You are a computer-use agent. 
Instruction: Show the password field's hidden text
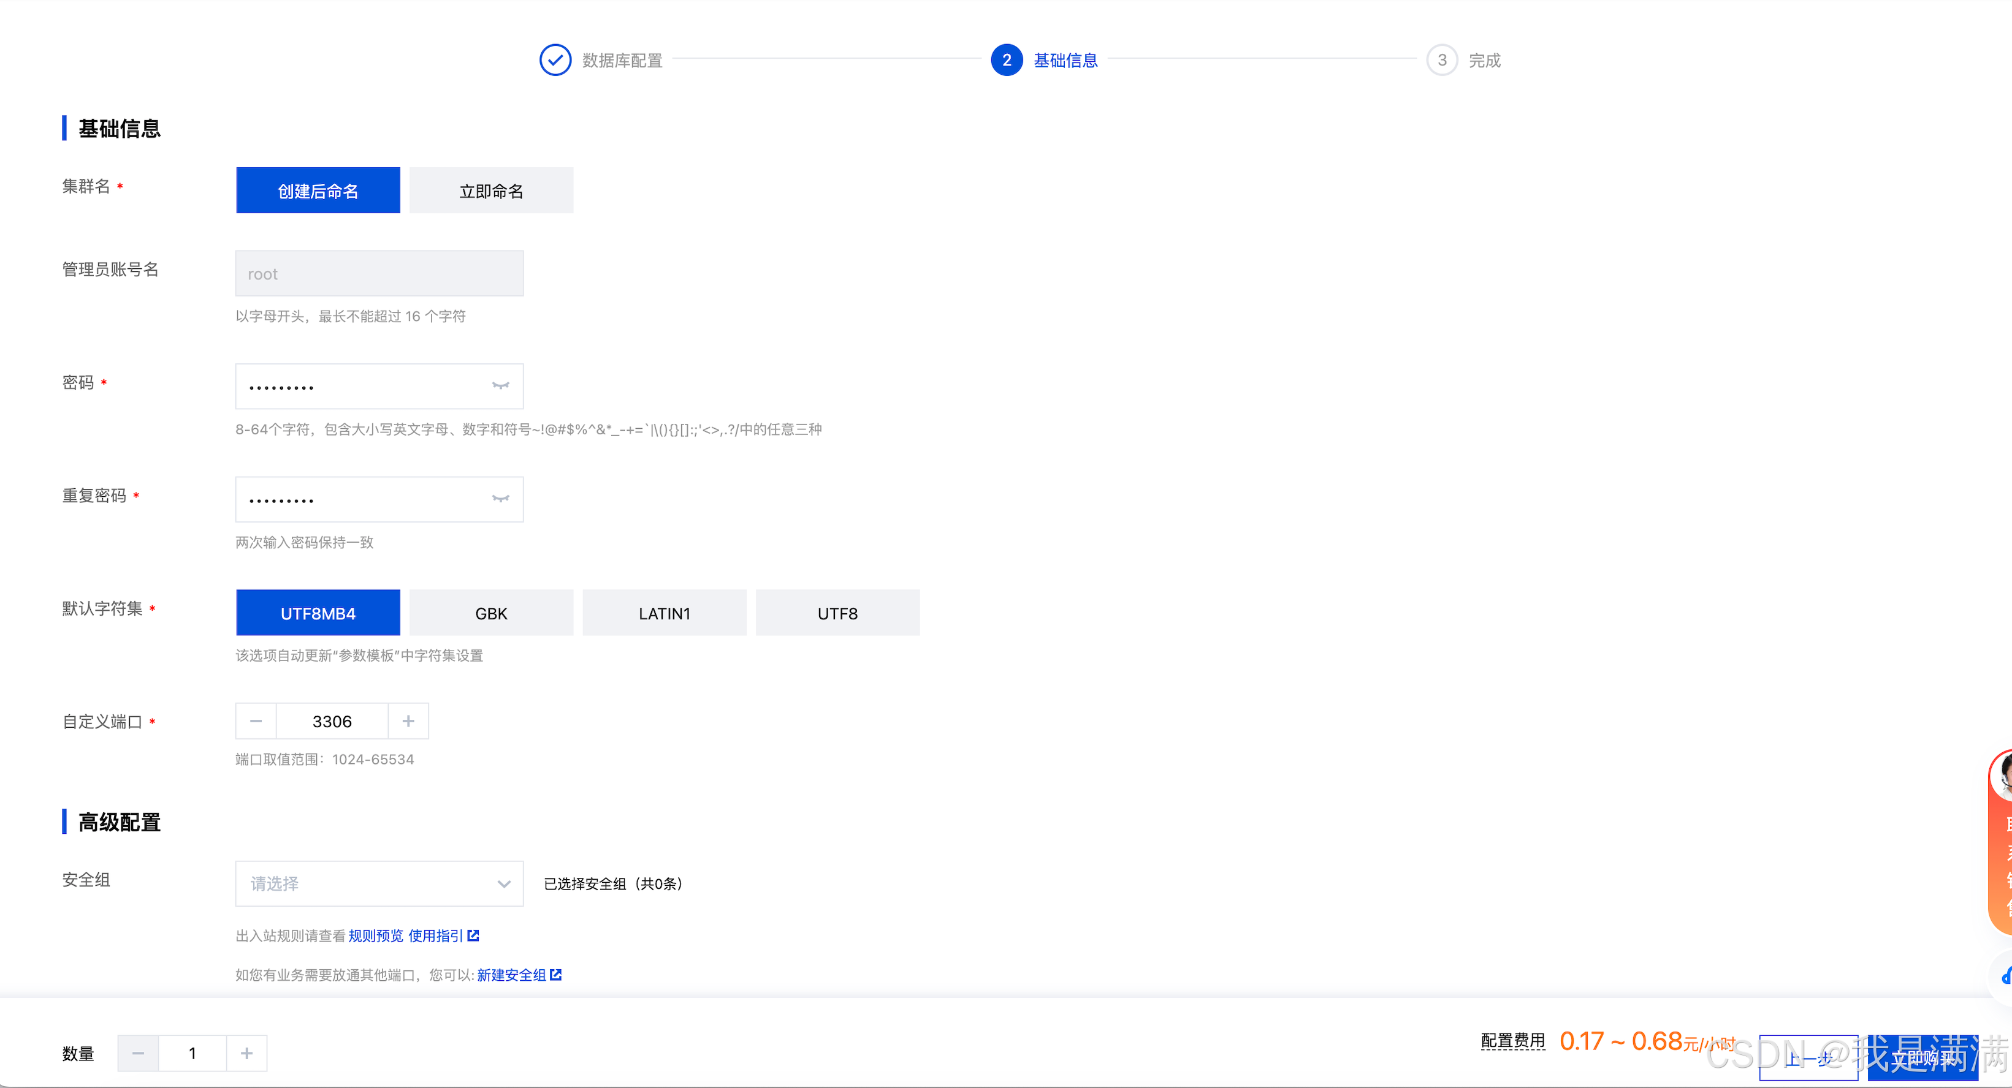coord(500,385)
